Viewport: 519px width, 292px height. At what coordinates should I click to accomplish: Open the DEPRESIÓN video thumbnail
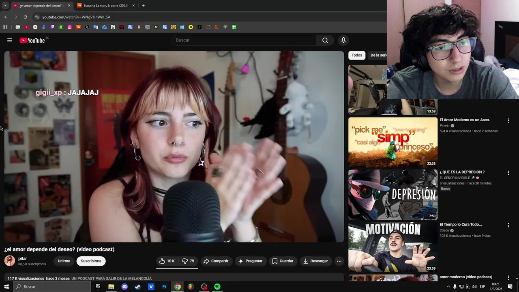pos(393,195)
